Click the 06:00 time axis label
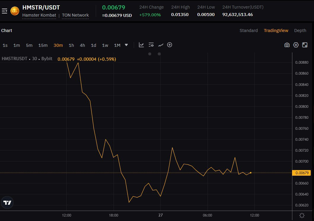 coord(208,215)
